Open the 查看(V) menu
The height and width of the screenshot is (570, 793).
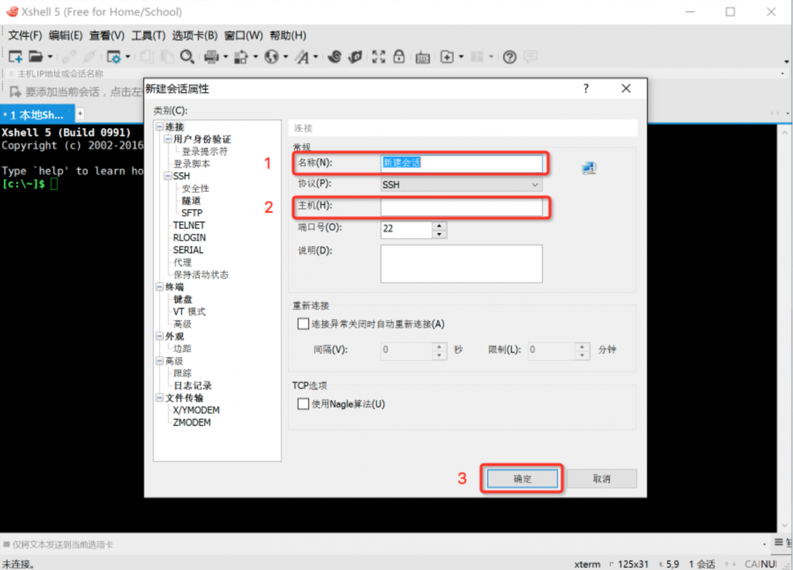(x=107, y=35)
